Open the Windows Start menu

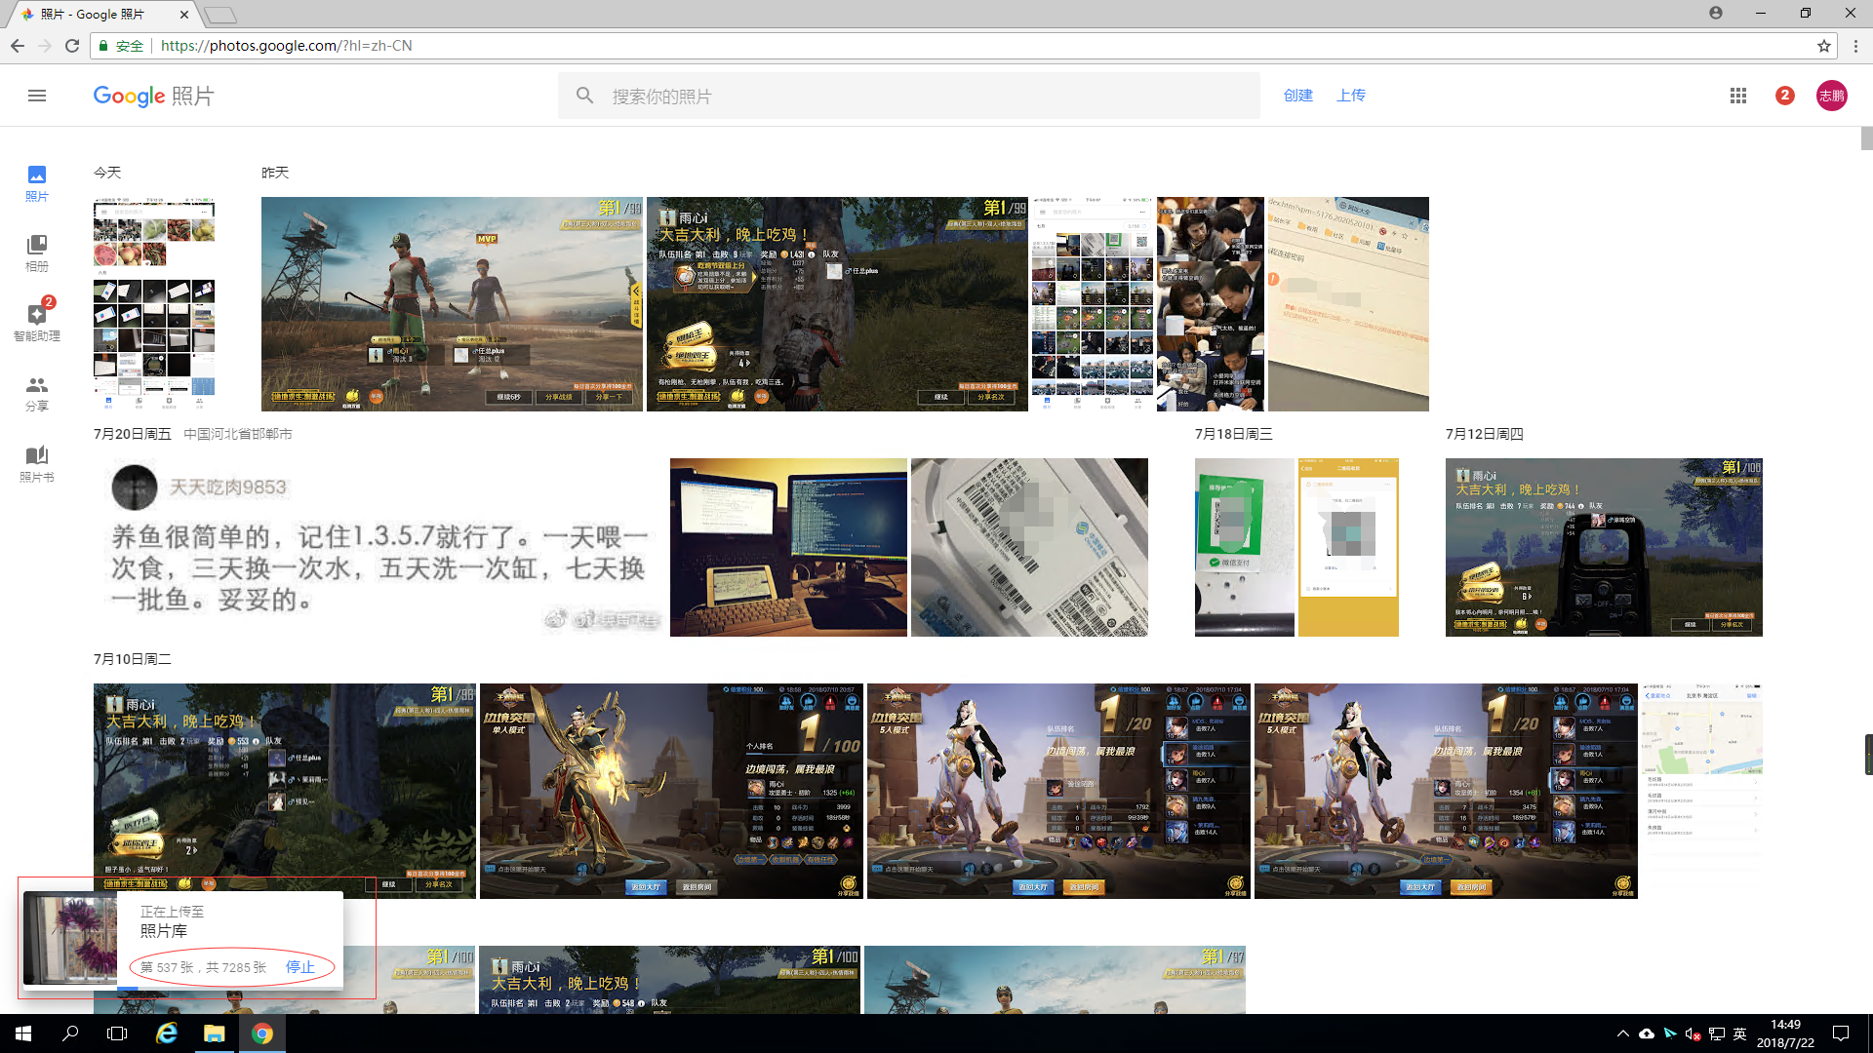coord(23,1033)
